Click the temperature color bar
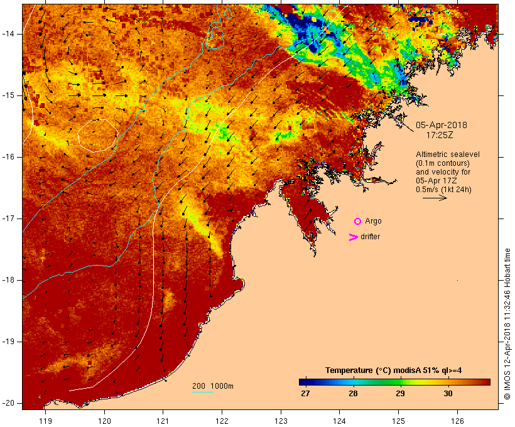Image resolution: width=515 pixels, height=427 pixels. click(x=394, y=382)
